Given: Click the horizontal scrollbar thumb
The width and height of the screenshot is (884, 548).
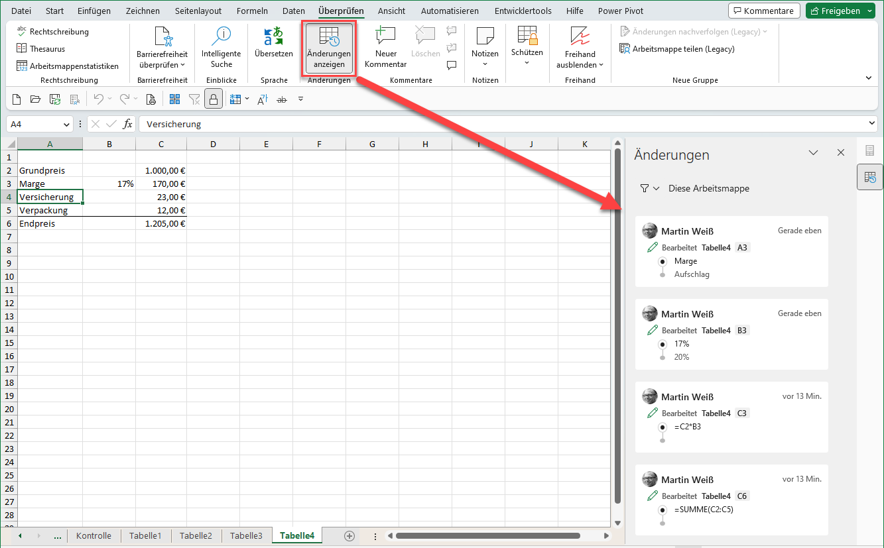Looking at the screenshot, I should (488, 535).
